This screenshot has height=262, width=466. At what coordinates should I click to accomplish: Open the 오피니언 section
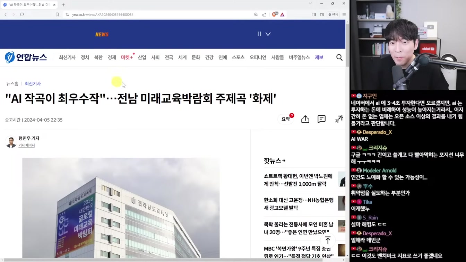258,57
